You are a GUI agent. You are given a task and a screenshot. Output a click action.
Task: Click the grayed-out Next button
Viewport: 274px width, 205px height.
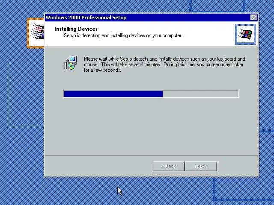point(201,166)
